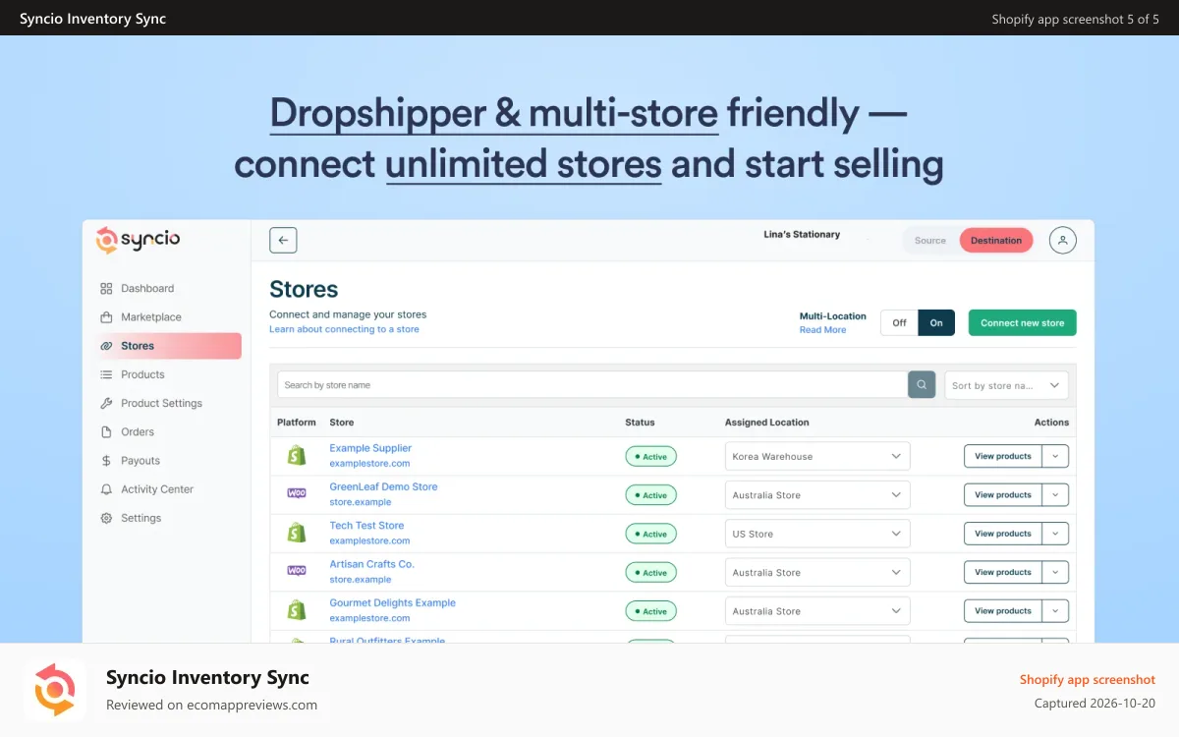The height and width of the screenshot is (737, 1179).
Task: Go back with the arrow button
Action: tap(283, 240)
